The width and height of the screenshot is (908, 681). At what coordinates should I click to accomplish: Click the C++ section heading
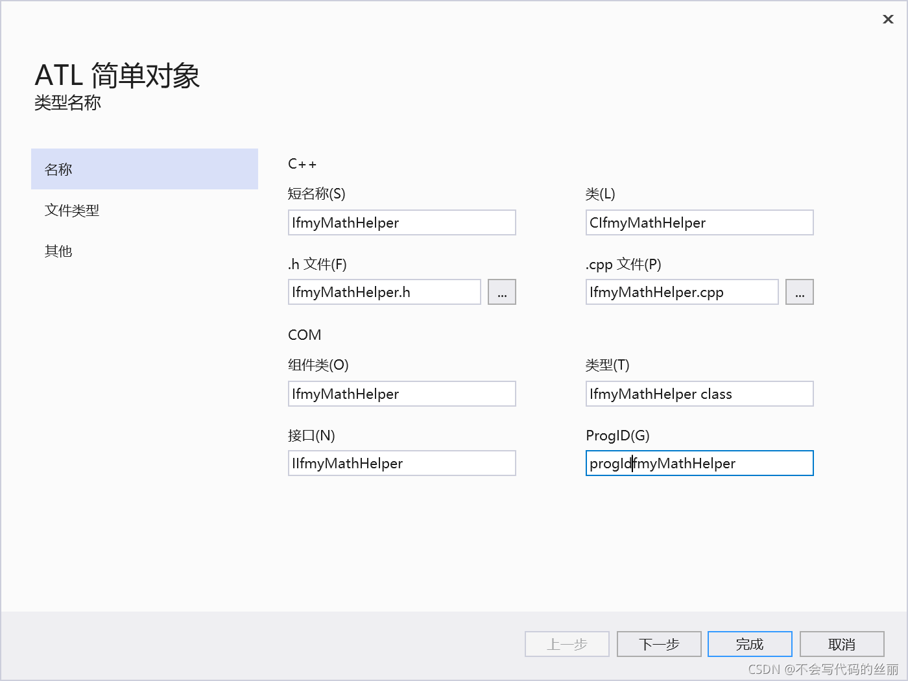coord(302,164)
